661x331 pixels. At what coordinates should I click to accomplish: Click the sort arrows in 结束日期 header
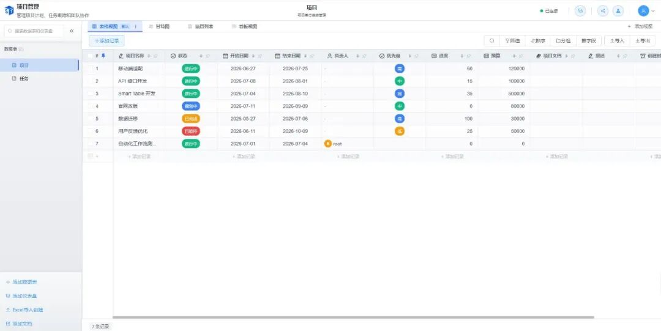305,56
